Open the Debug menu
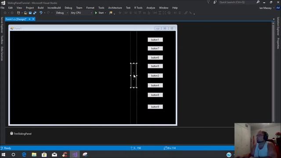This screenshot has width=281, height=158. pyautogui.click(x=68, y=8)
